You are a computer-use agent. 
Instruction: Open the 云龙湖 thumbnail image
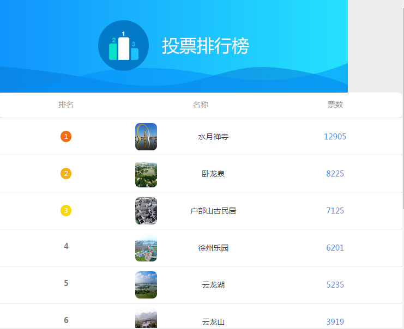146,285
